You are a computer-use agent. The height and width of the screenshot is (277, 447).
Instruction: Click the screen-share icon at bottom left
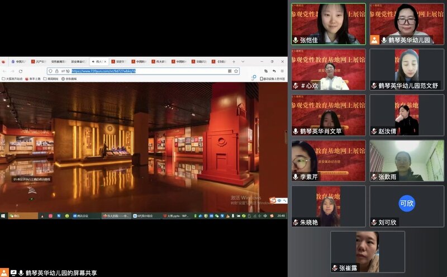tap(13, 273)
